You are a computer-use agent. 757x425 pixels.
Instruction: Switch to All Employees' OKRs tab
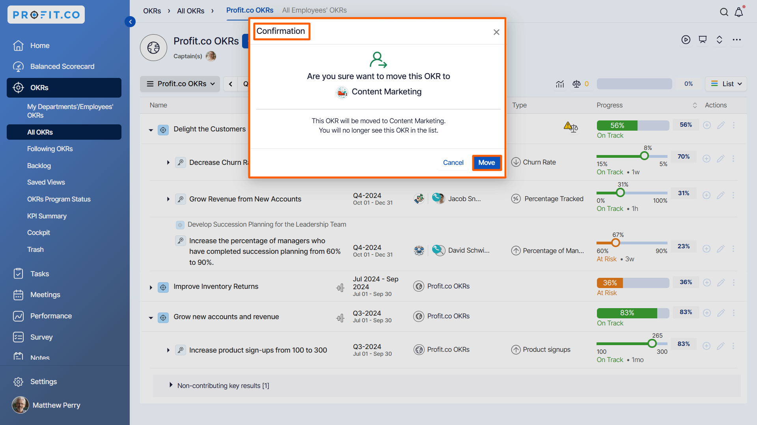click(314, 10)
